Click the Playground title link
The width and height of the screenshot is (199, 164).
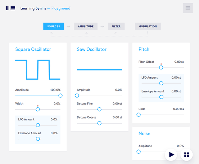pos(61,9)
